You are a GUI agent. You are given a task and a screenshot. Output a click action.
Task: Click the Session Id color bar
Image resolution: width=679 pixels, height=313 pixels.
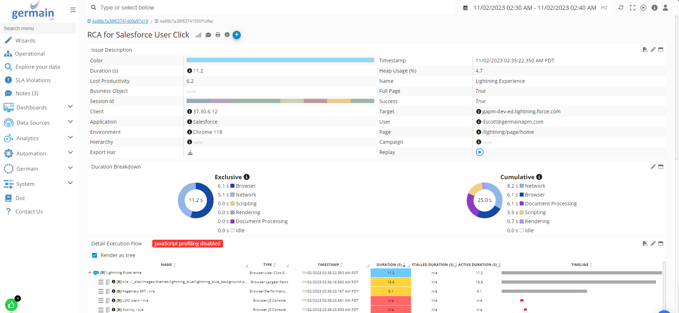pos(280,101)
